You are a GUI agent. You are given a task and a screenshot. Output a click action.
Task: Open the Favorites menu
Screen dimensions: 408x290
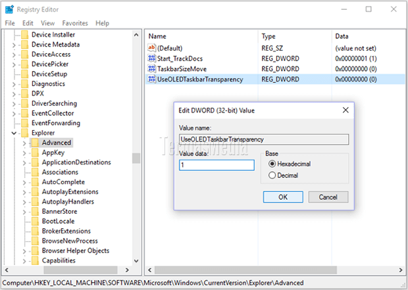75,23
